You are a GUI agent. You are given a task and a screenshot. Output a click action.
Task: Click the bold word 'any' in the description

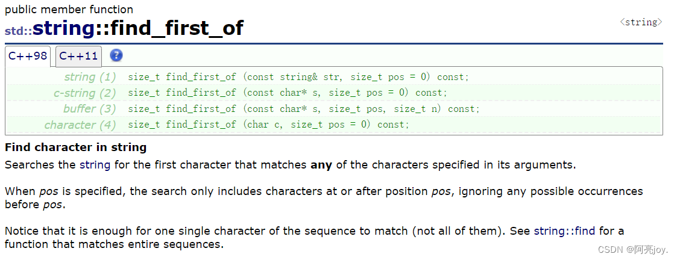click(321, 164)
